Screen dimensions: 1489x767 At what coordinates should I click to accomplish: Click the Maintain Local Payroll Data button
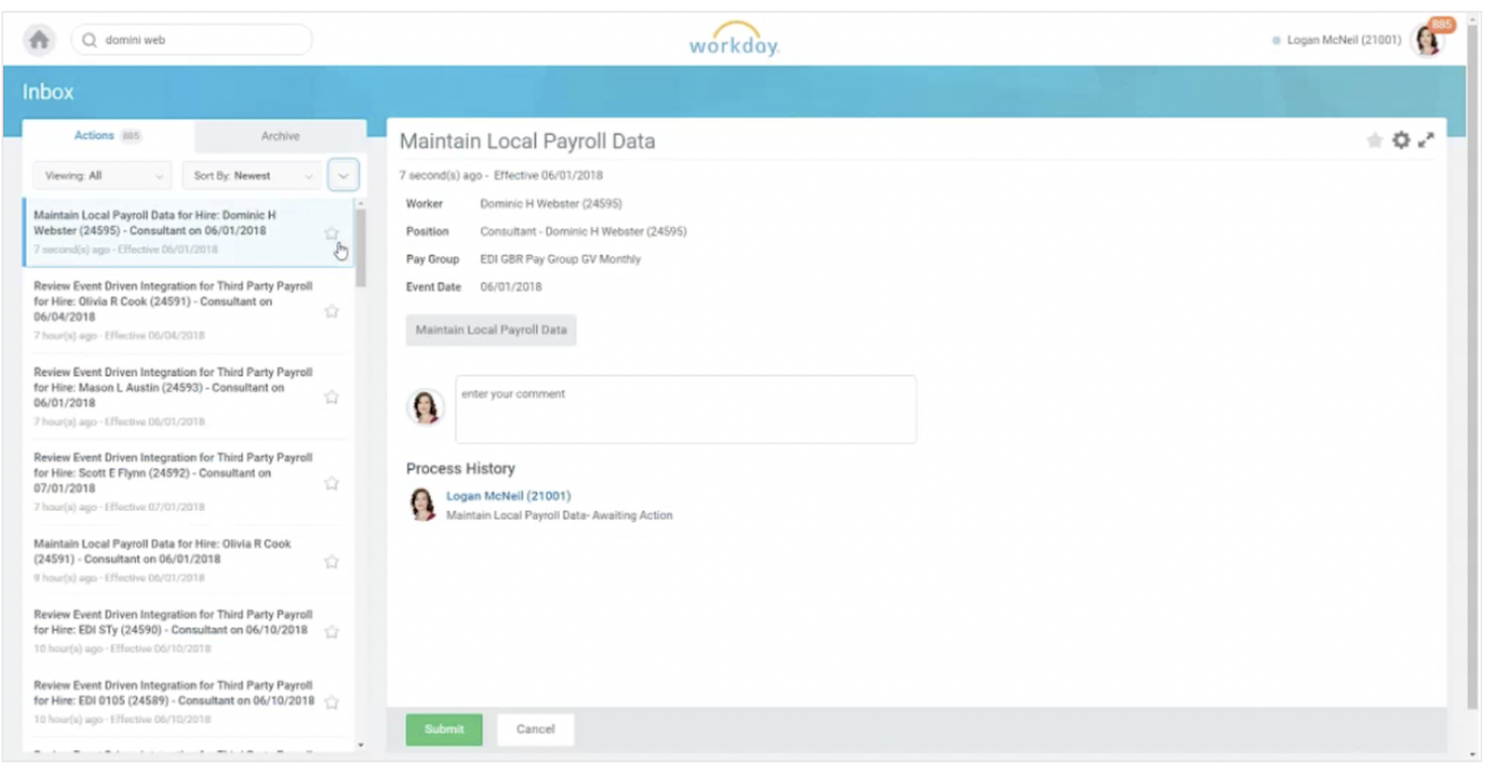[x=490, y=330]
